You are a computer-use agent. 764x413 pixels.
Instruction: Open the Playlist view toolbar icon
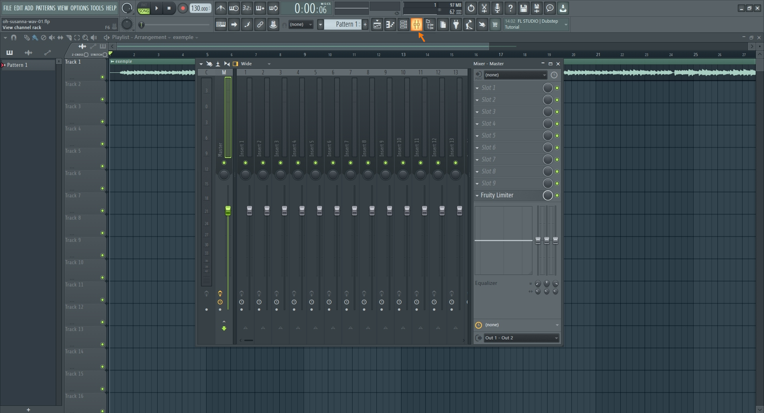pos(377,25)
